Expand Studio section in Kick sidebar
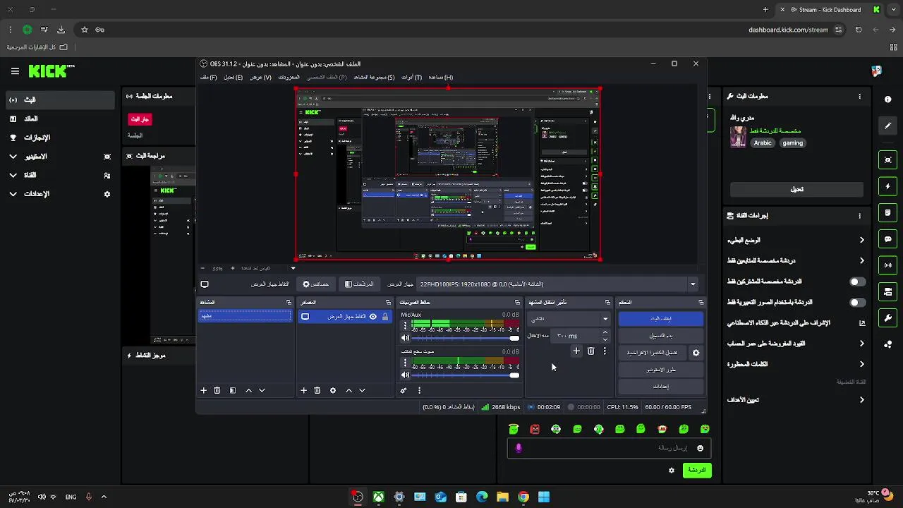This screenshot has height=508, width=903. pyautogui.click(x=13, y=156)
